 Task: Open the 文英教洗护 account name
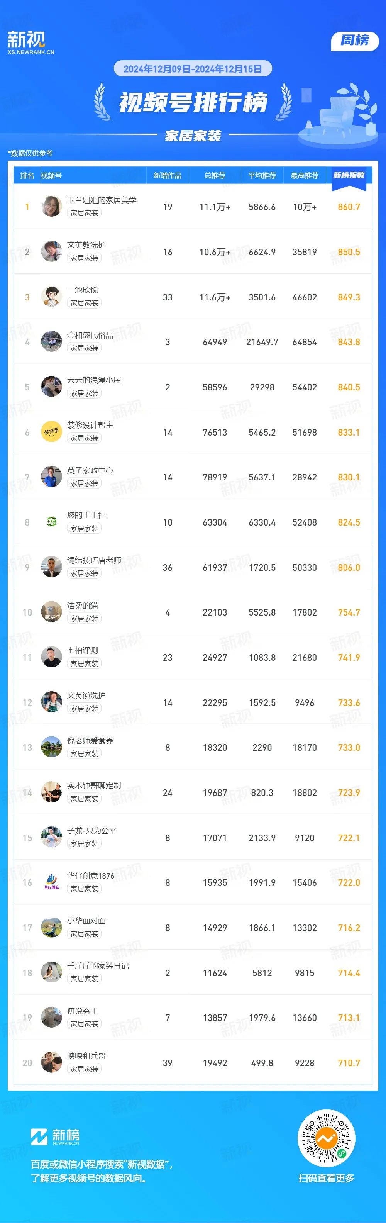point(86,244)
